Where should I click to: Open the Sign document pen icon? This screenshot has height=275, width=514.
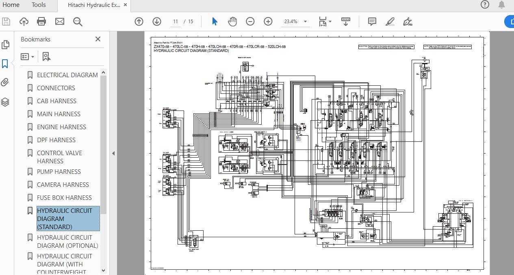click(408, 22)
